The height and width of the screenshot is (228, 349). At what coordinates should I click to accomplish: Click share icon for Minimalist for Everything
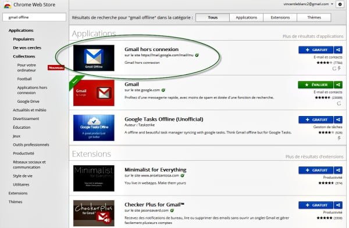tap(338, 171)
